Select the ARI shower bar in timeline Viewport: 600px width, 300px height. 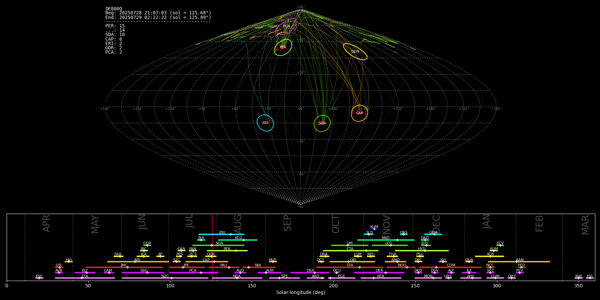click(138, 262)
